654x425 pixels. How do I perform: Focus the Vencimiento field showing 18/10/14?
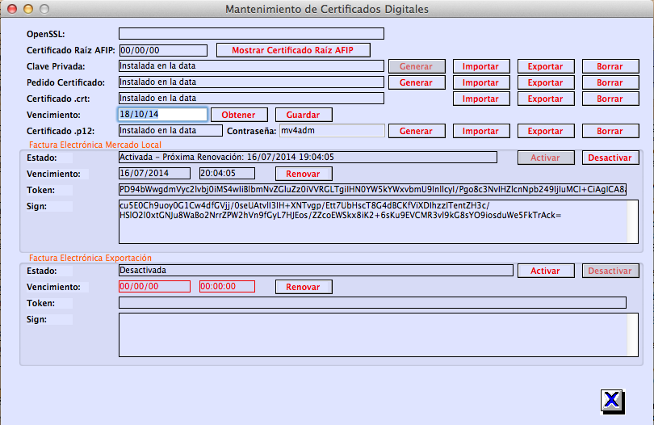[x=162, y=115]
